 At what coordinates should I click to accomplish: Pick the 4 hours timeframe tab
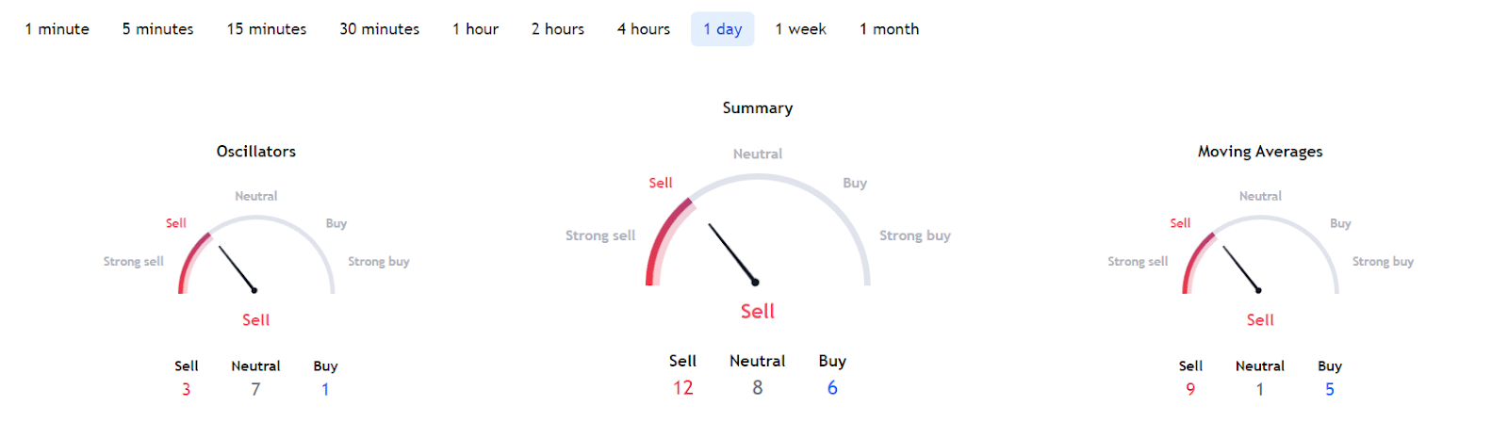[x=644, y=29]
